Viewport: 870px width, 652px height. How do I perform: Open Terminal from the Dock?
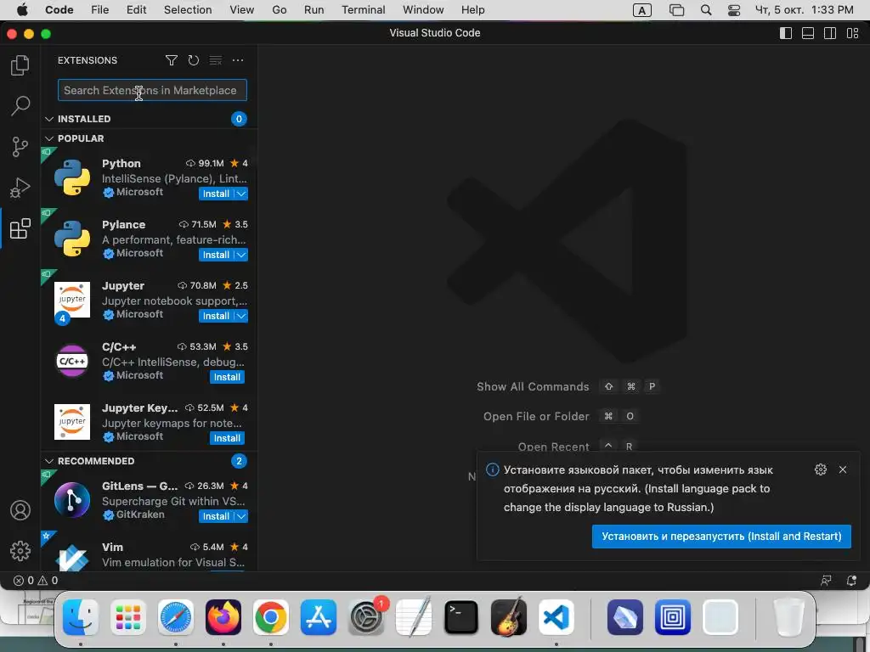[x=461, y=616]
